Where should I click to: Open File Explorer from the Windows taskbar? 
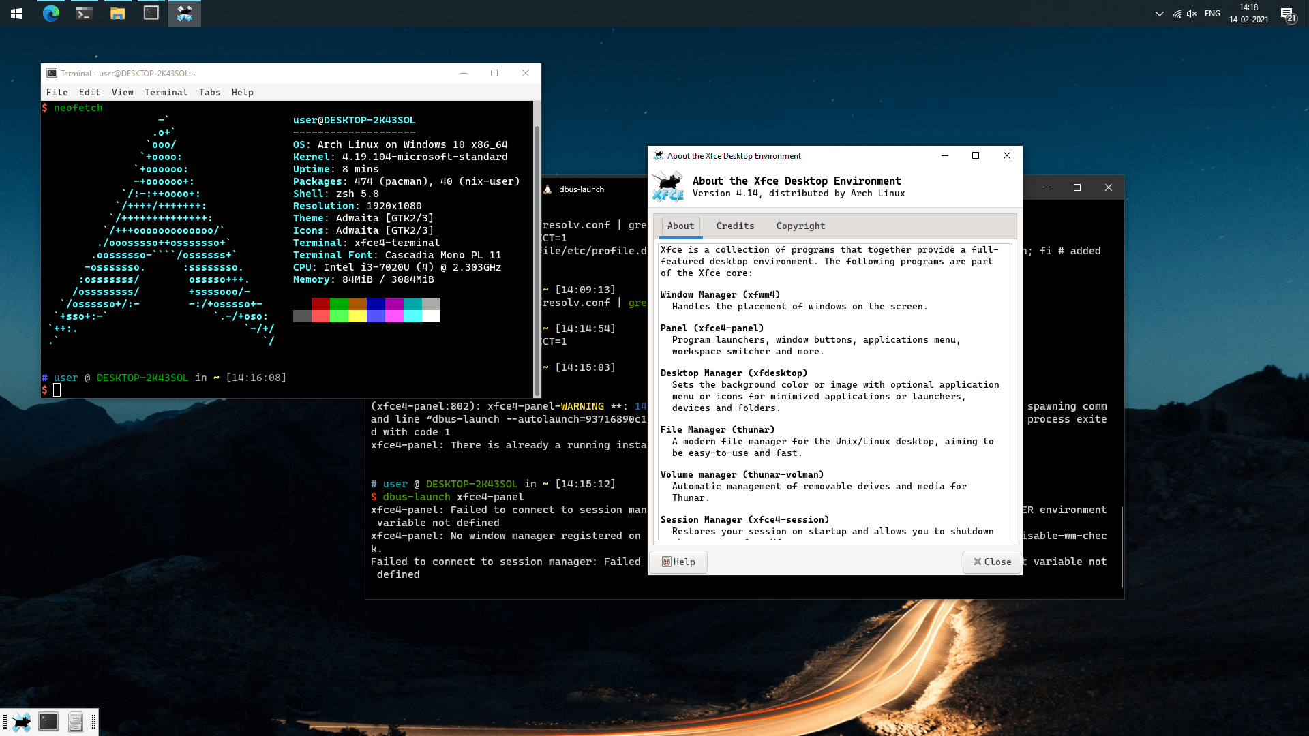117,14
